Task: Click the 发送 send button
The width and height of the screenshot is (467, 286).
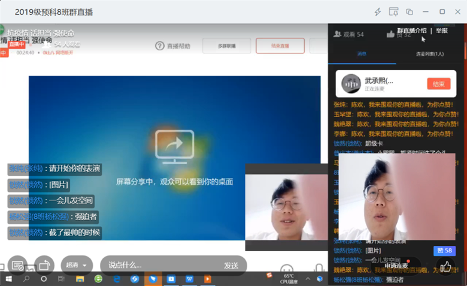Action: tap(231, 266)
